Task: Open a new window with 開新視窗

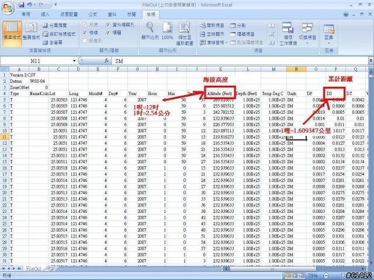Action: tap(212, 25)
